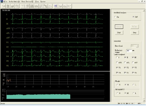Image resolution: width=146 pixels, height=109 pixels.
Task: Click the Refuse button
Action: (134, 27)
